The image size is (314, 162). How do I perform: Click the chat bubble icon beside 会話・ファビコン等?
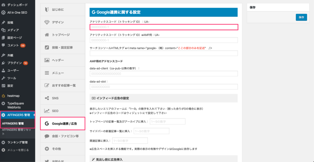[x=47, y=136]
